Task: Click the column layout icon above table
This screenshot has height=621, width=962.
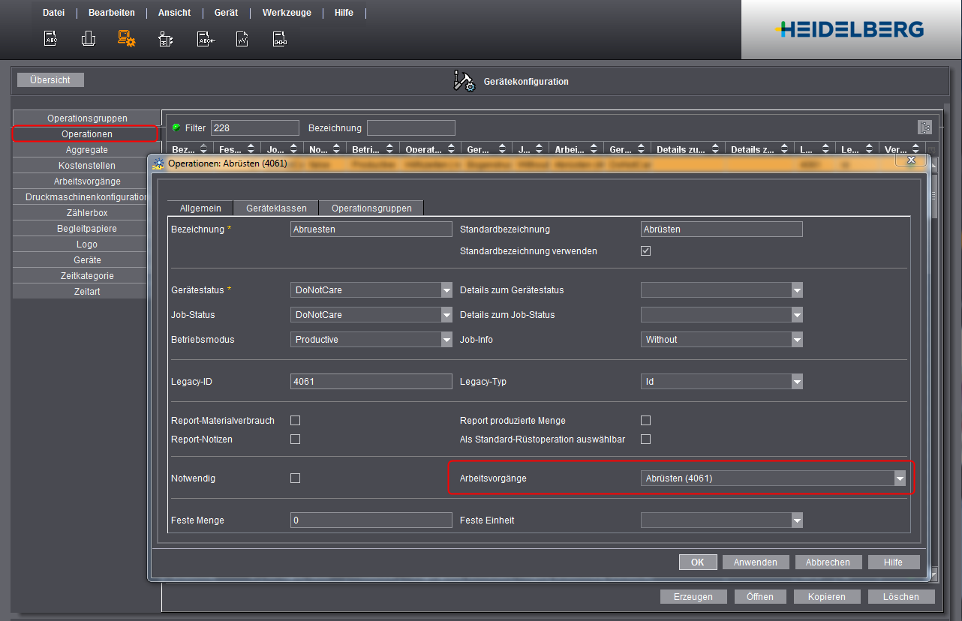Action: tap(924, 127)
